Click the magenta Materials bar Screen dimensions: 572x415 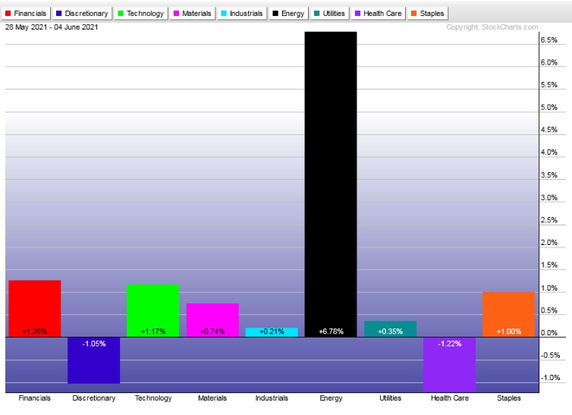pos(212,320)
